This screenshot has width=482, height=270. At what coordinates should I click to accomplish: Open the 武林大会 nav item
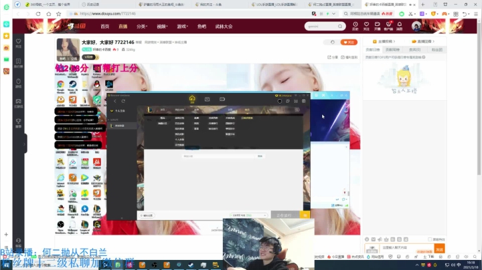pyautogui.click(x=224, y=26)
